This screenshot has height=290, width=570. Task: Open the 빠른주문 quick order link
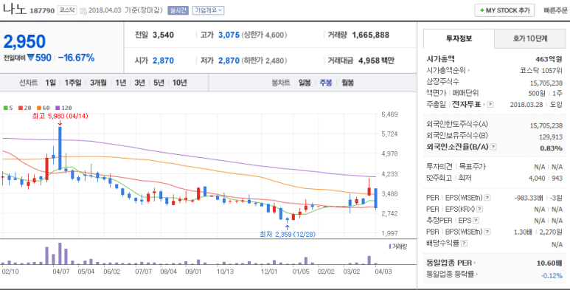click(x=555, y=10)
